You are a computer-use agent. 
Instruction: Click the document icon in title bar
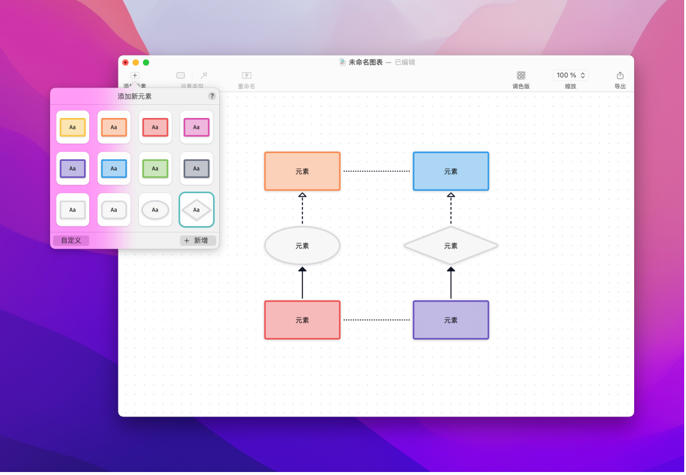point(342,62)
